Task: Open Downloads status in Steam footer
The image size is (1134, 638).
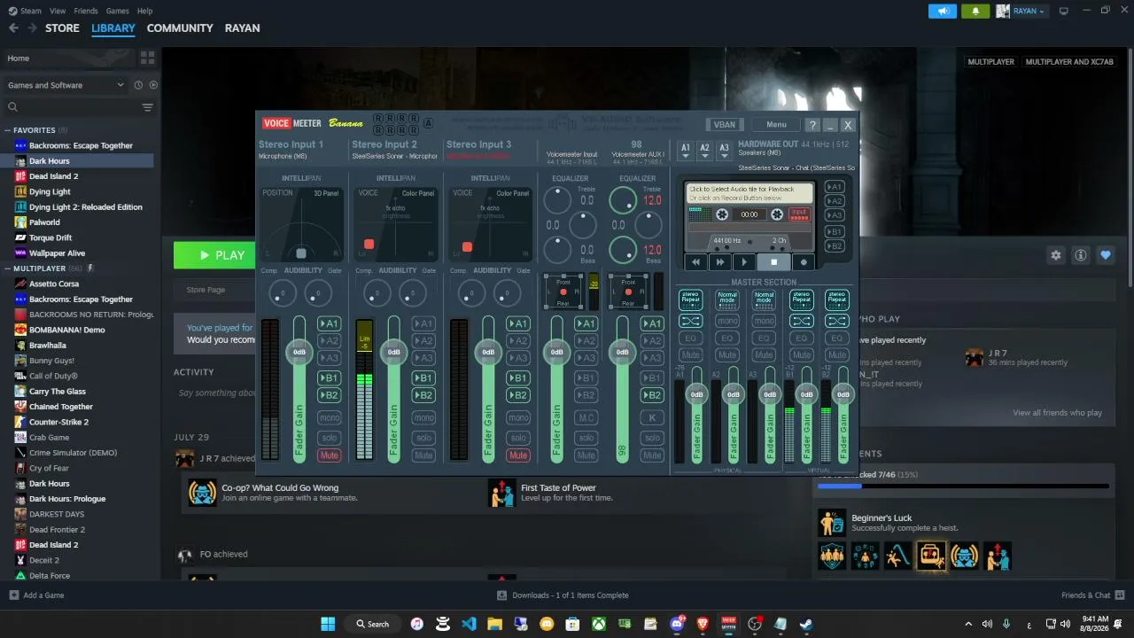Action: click(562, 595)
